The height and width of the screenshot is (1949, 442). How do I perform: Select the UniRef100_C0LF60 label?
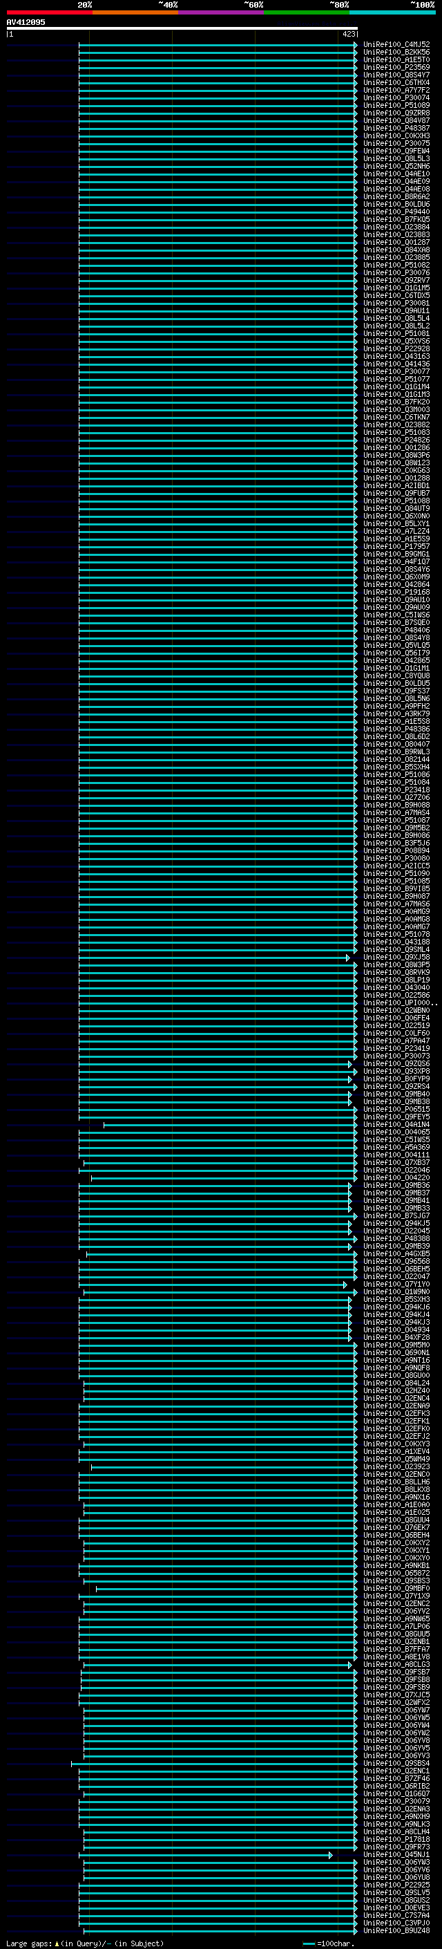click(396, 1034)
